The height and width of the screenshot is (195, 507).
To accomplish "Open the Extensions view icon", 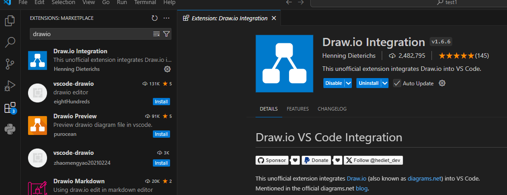I will [x=9, y=107].
